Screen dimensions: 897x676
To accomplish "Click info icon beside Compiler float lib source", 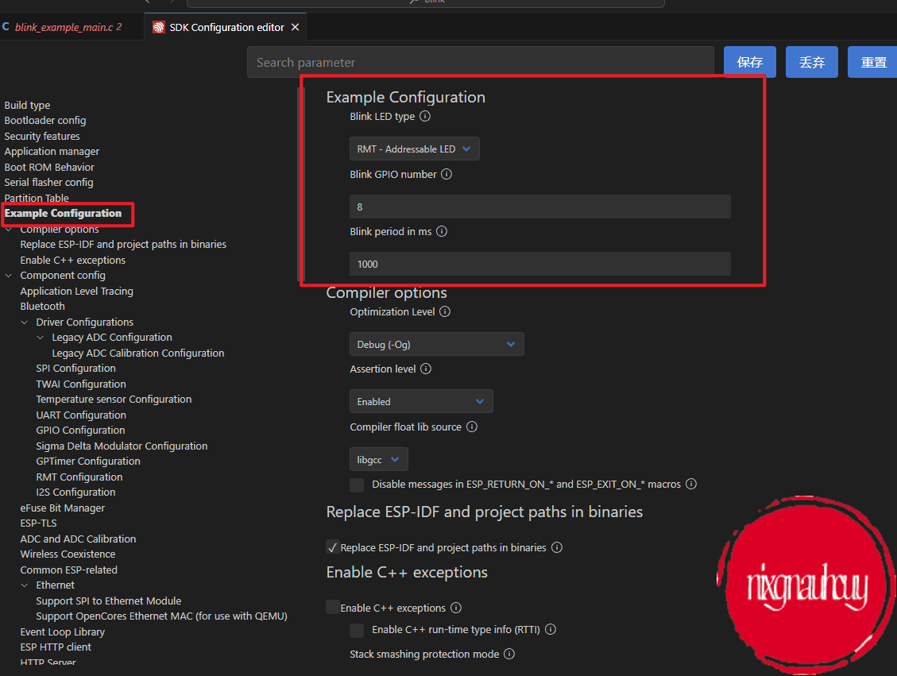I will tap(472, 427).
